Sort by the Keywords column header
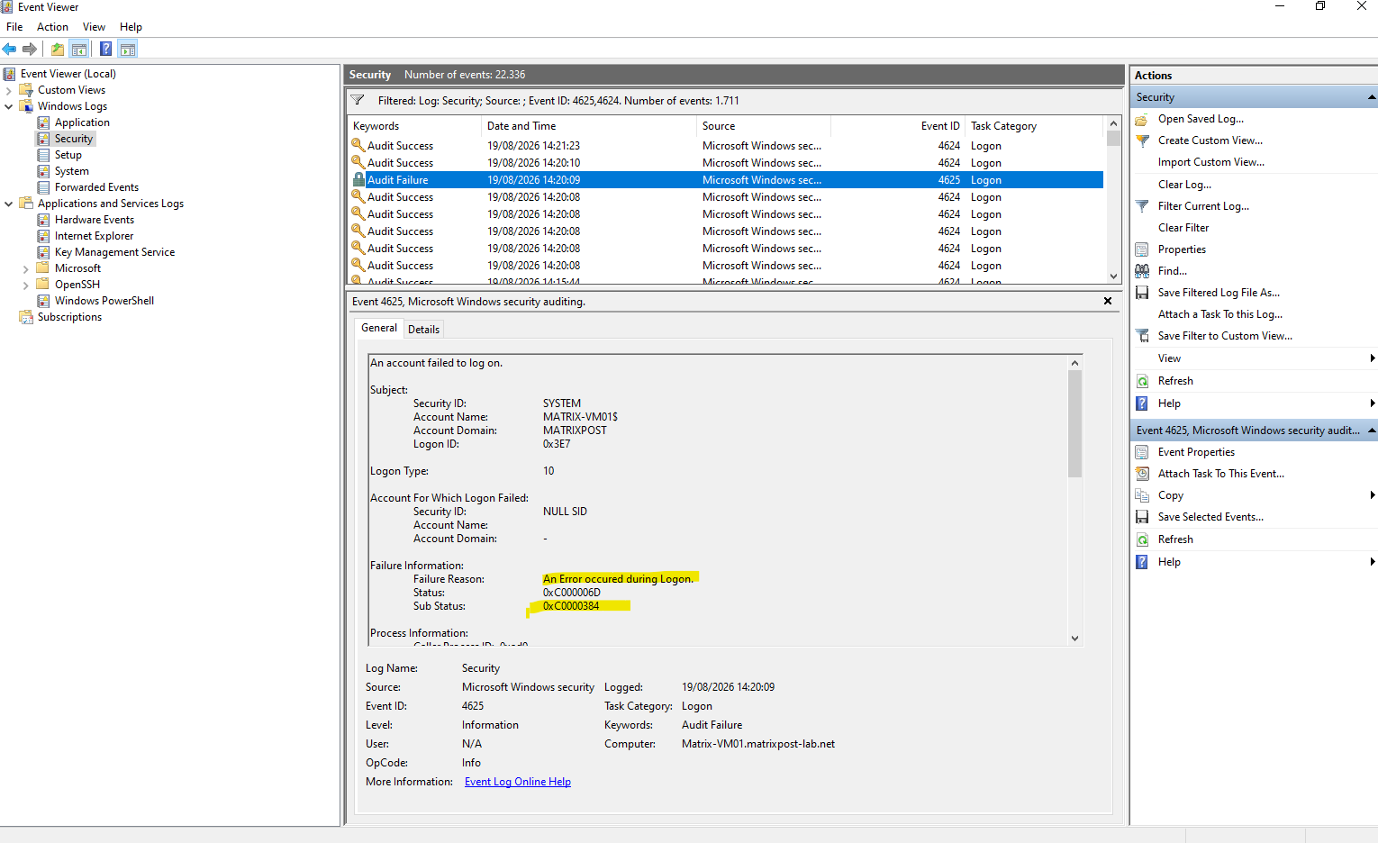Screen dimensions: 1378x843 pyautogui.click(x=415, y=126)
